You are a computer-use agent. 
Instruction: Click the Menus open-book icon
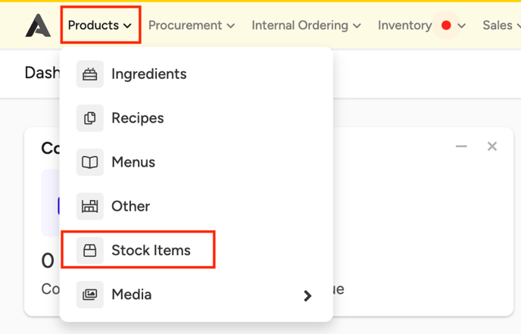coord(89,162)
